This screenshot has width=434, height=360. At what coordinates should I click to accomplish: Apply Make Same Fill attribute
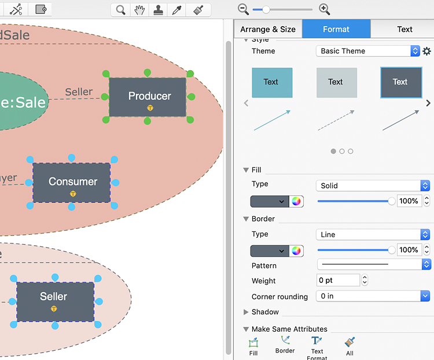[253, 347]
